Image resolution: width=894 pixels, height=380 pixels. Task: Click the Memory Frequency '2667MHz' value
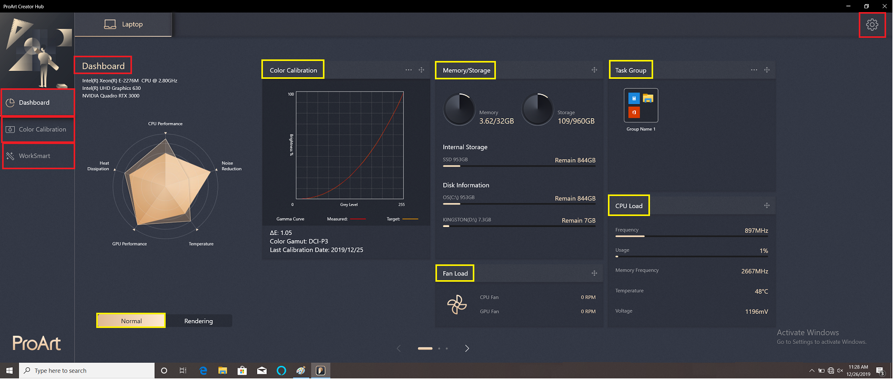click(755, 271)
